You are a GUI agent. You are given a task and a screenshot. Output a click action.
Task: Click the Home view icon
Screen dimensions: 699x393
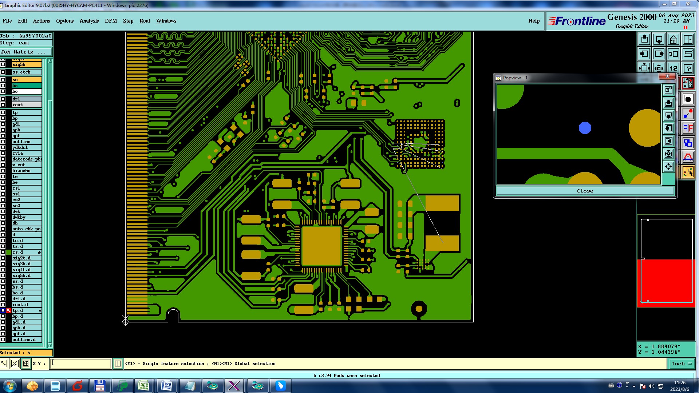point(673,39)
